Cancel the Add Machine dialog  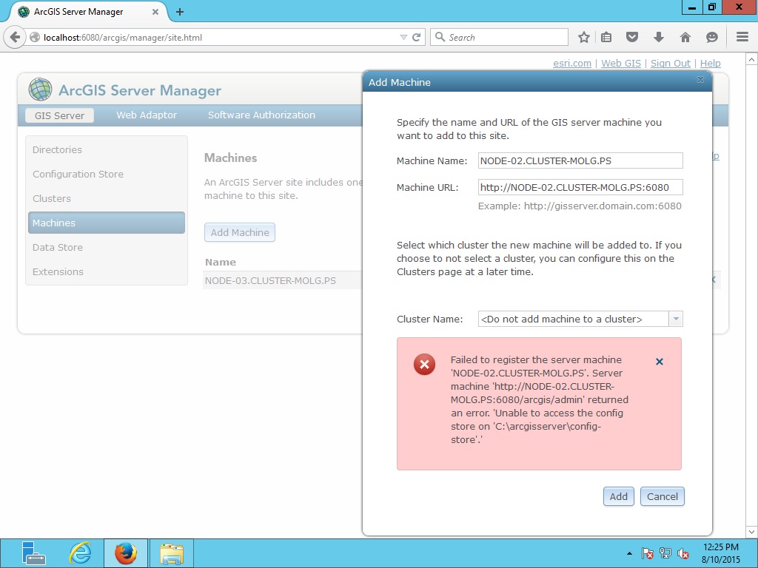663,496
